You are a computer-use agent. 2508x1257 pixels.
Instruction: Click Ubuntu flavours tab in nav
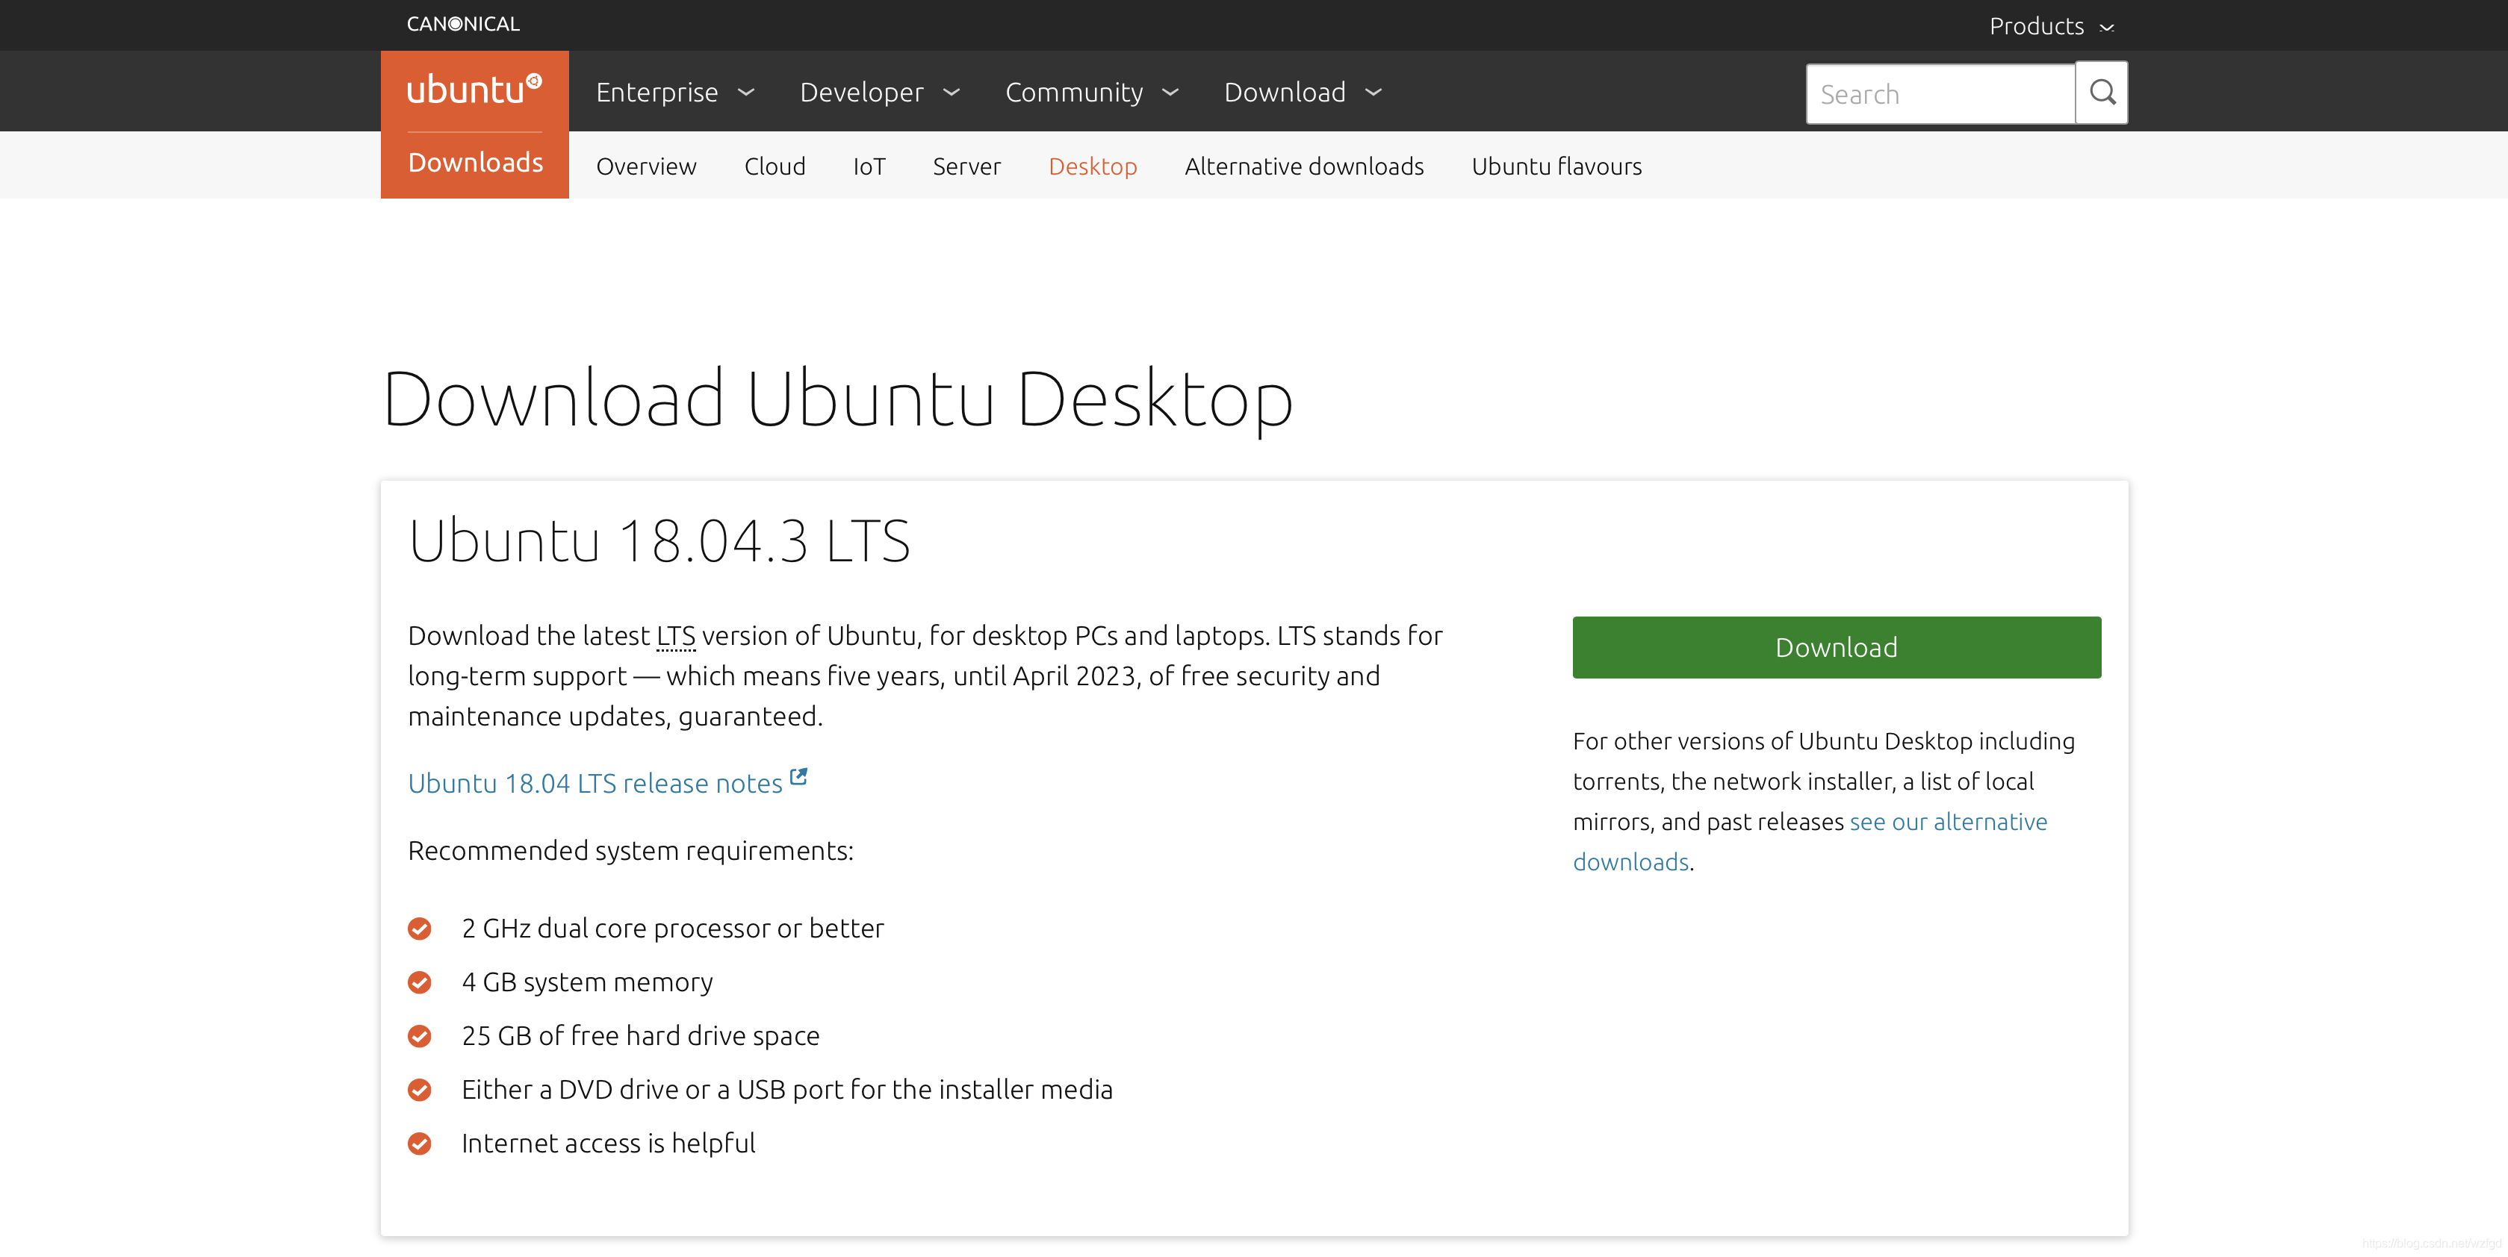pyautogui.click(x=1556, y=165)
